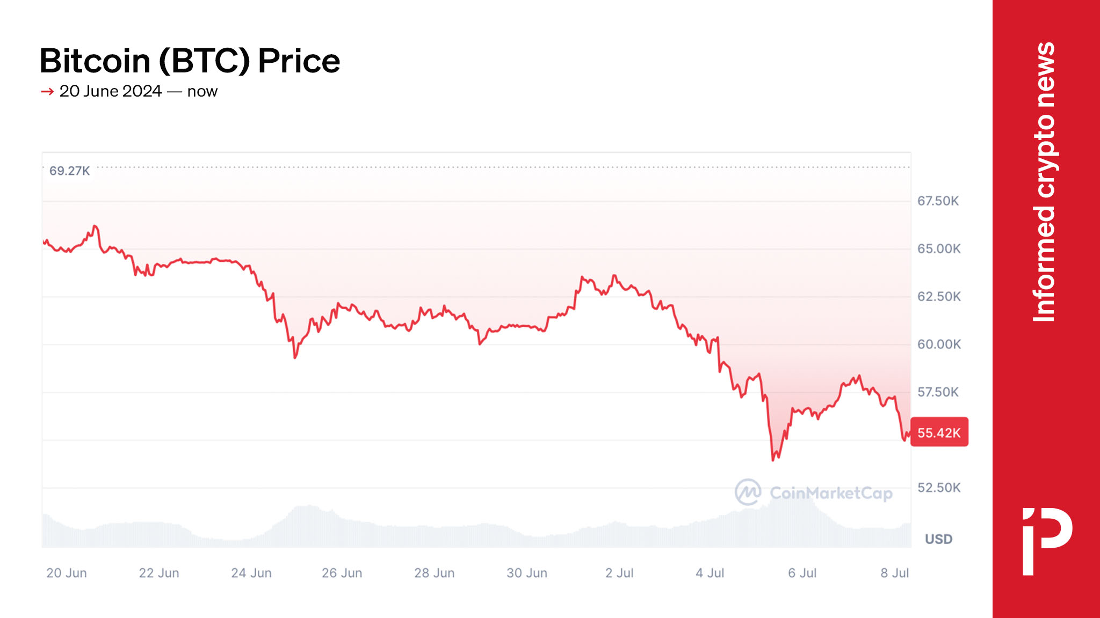Click the 62.50K price axis label
1100x618 pixels.
click(939, 297)
